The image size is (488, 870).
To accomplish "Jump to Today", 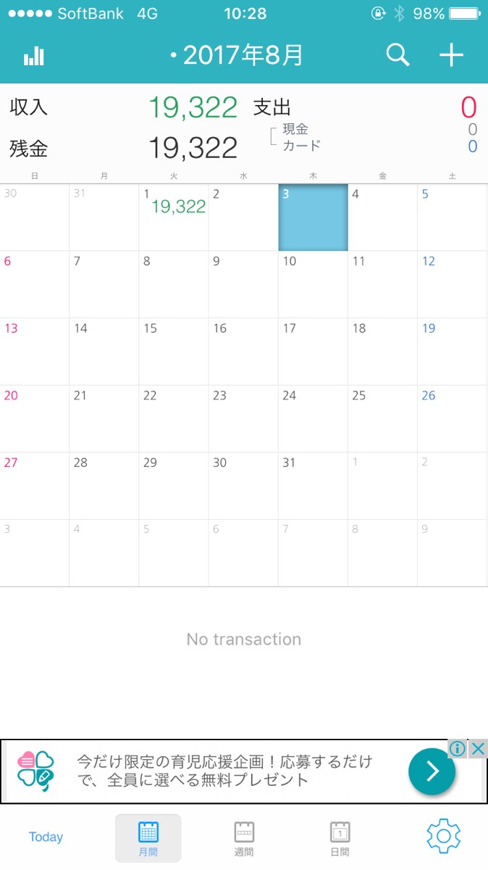I will (x=46, y=837).
